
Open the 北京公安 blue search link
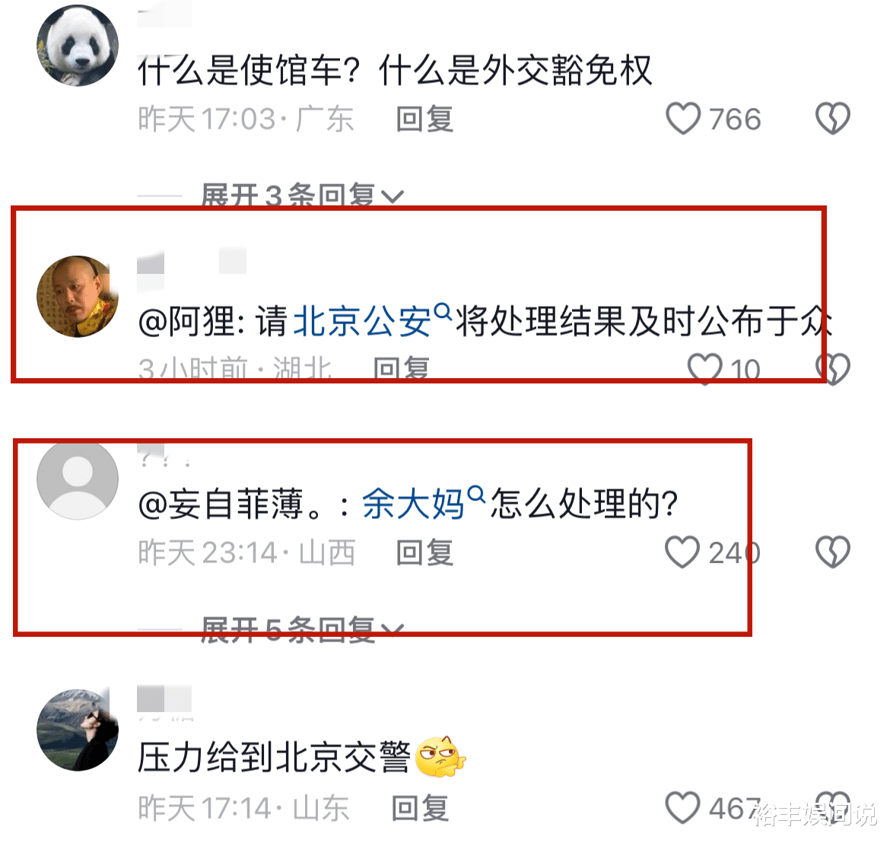pos(362,321)
